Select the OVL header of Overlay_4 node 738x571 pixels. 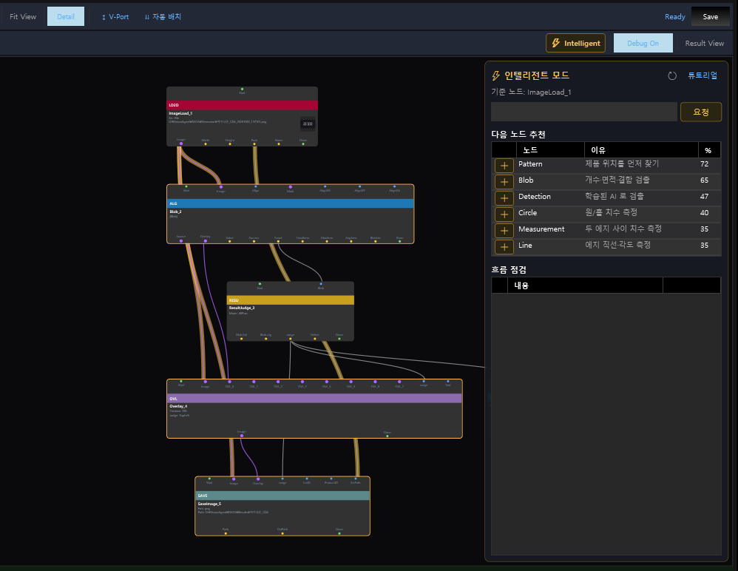click(x=314, y=398)
